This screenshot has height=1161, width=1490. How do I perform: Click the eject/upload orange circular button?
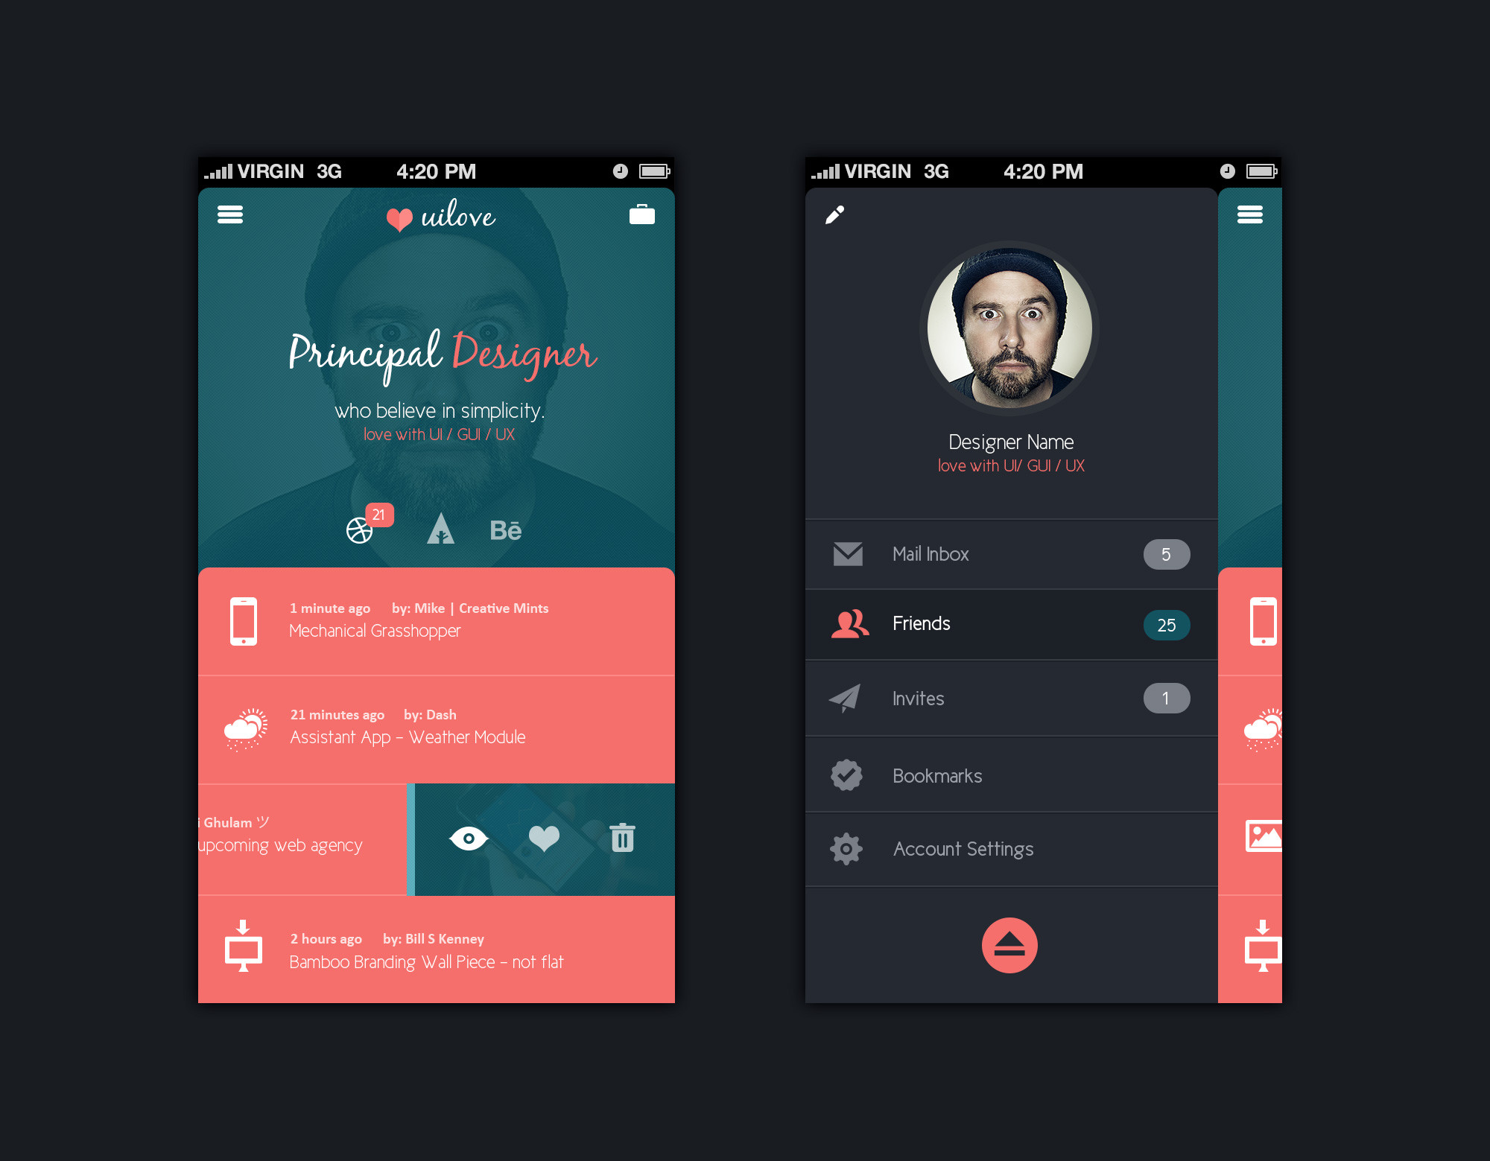point(1007,947)
